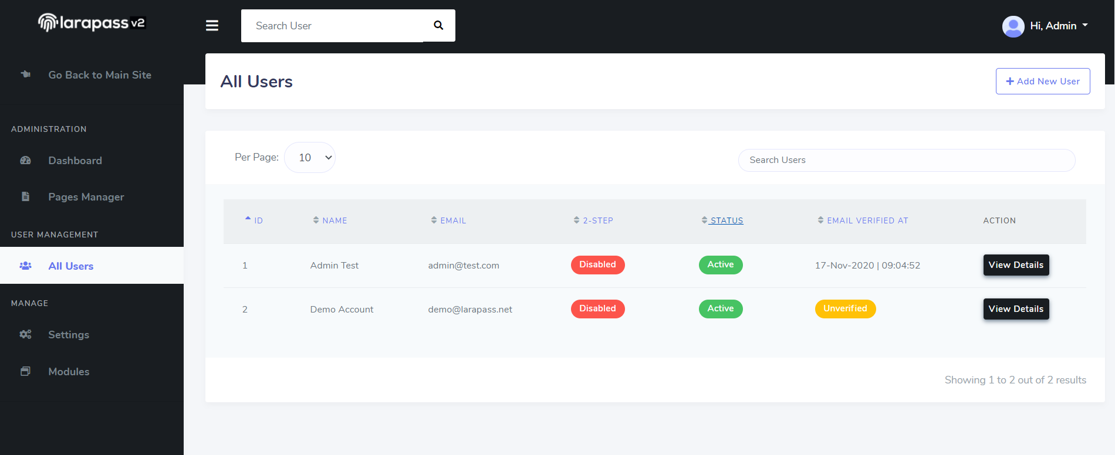Click the Add New User button
The width and height of the screenshot is (1115, 455).
point(1043,81)
